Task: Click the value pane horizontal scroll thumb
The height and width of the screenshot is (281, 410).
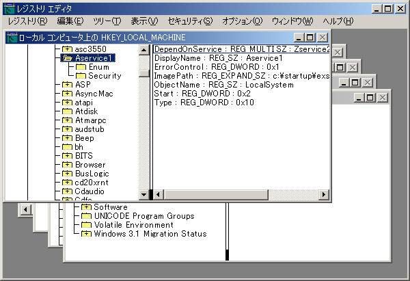Action: 216,195
